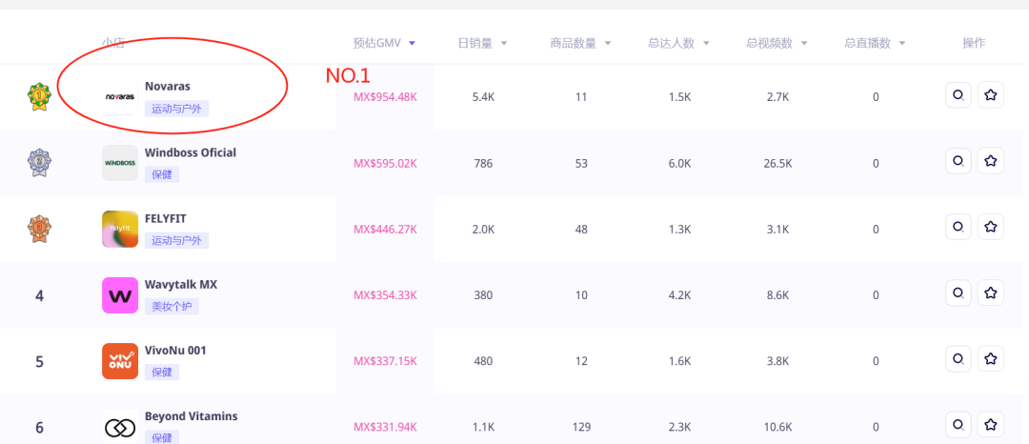This screenshot has height=444, width=1029.
Task: Click the 美妆个护 category tag
Action: pos(171,307)
